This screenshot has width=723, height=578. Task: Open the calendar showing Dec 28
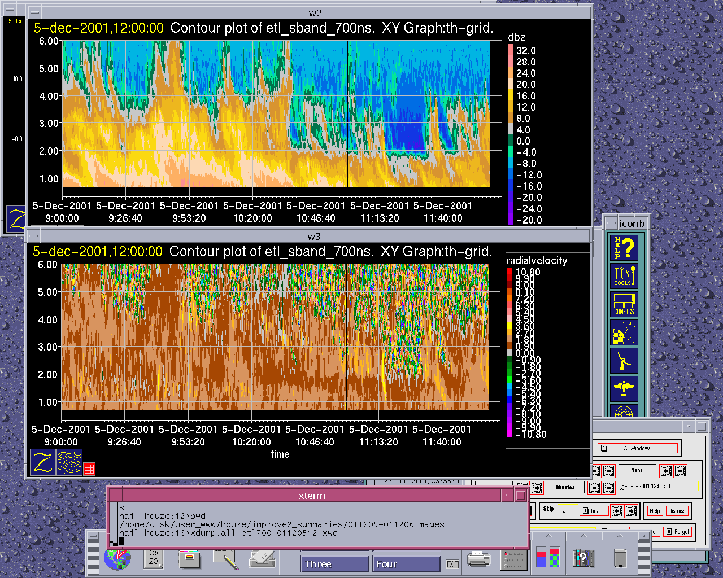coord(154,558)
